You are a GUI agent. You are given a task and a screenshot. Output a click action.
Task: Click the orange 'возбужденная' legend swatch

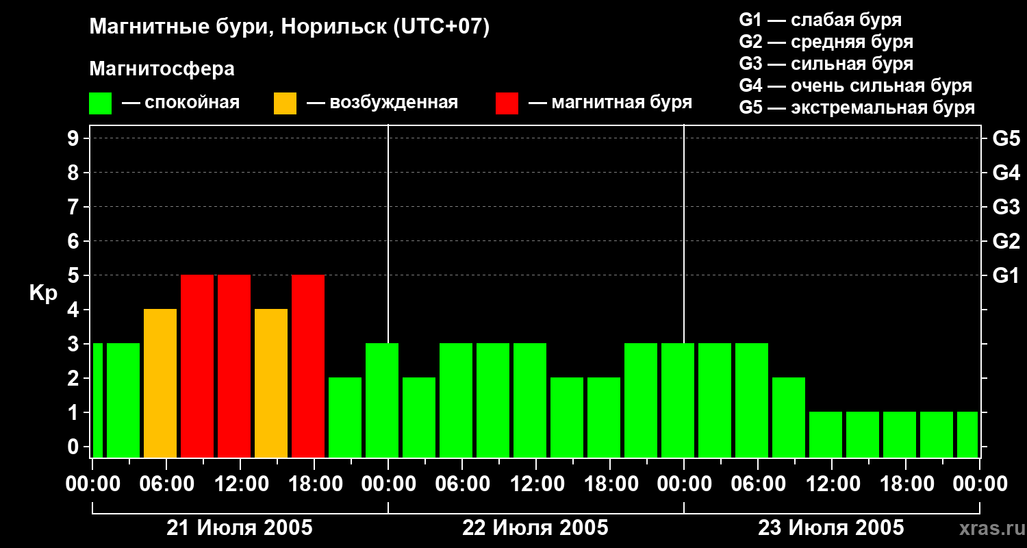tap(285, 103)
